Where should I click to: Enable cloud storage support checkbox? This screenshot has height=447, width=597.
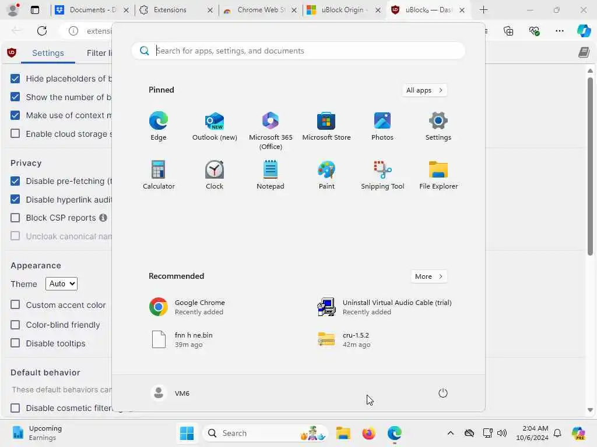pos(15,133)
